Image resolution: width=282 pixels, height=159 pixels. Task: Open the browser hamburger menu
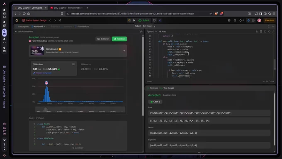(274, 14)
